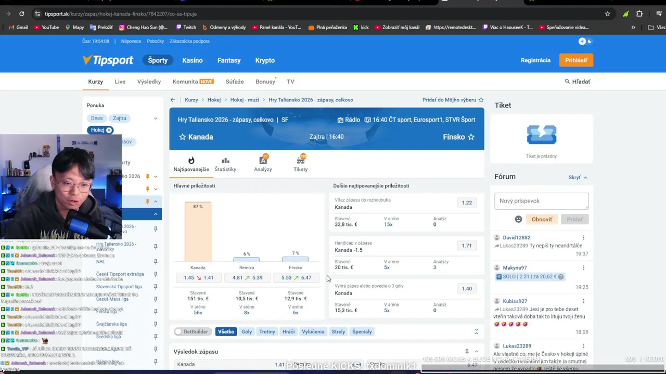Pin the NHL league in sidebar
Image resolution: width=666 pixels, height=374 pixels.
coord(156,262)
